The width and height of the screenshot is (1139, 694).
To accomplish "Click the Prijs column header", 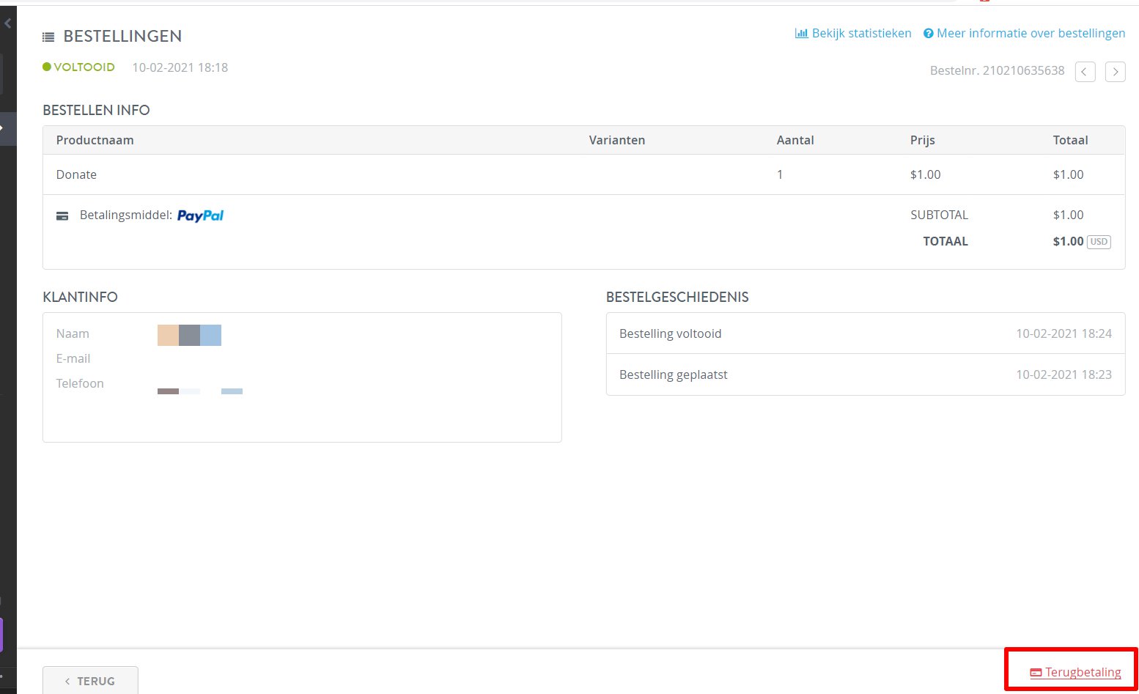I will 923,140.
